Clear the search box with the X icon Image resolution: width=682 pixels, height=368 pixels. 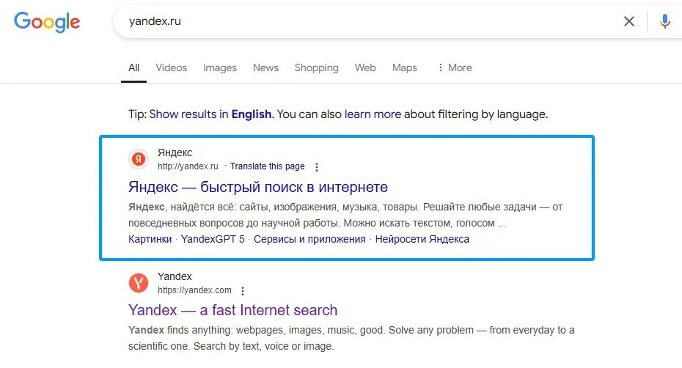click(629, 21)
